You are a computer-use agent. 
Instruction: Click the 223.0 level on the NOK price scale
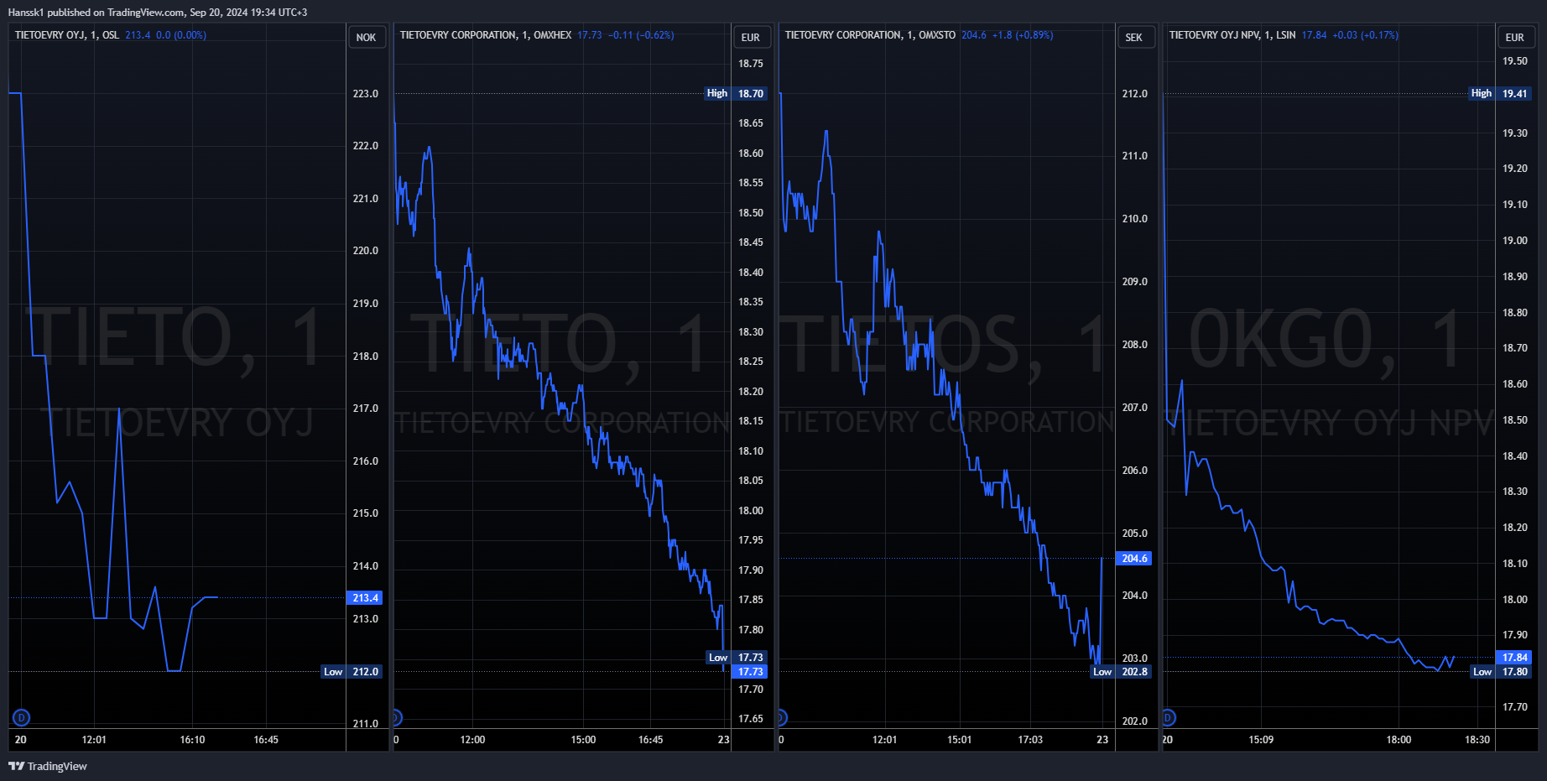366,94
